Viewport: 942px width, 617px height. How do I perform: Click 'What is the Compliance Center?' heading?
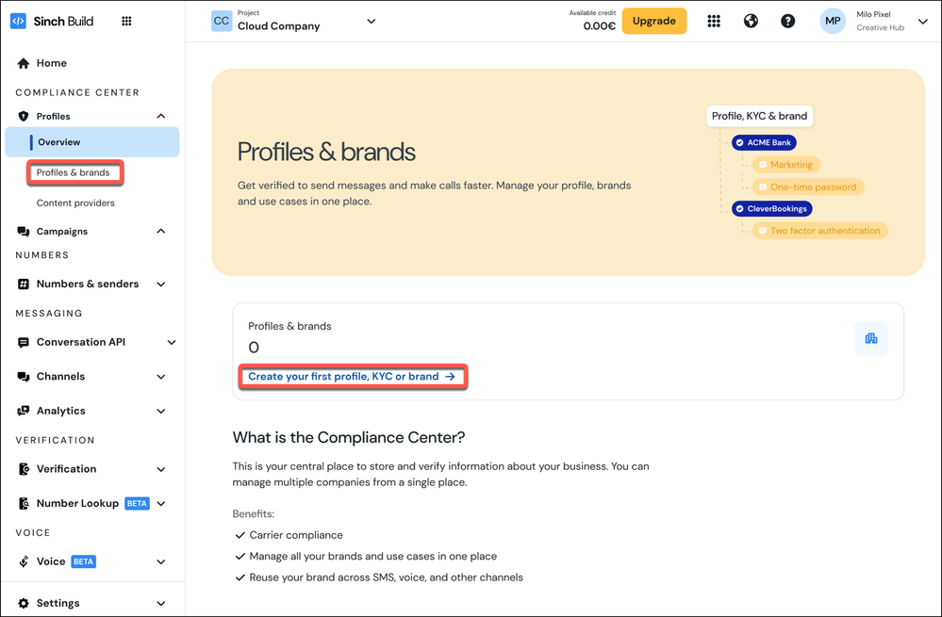349,437
